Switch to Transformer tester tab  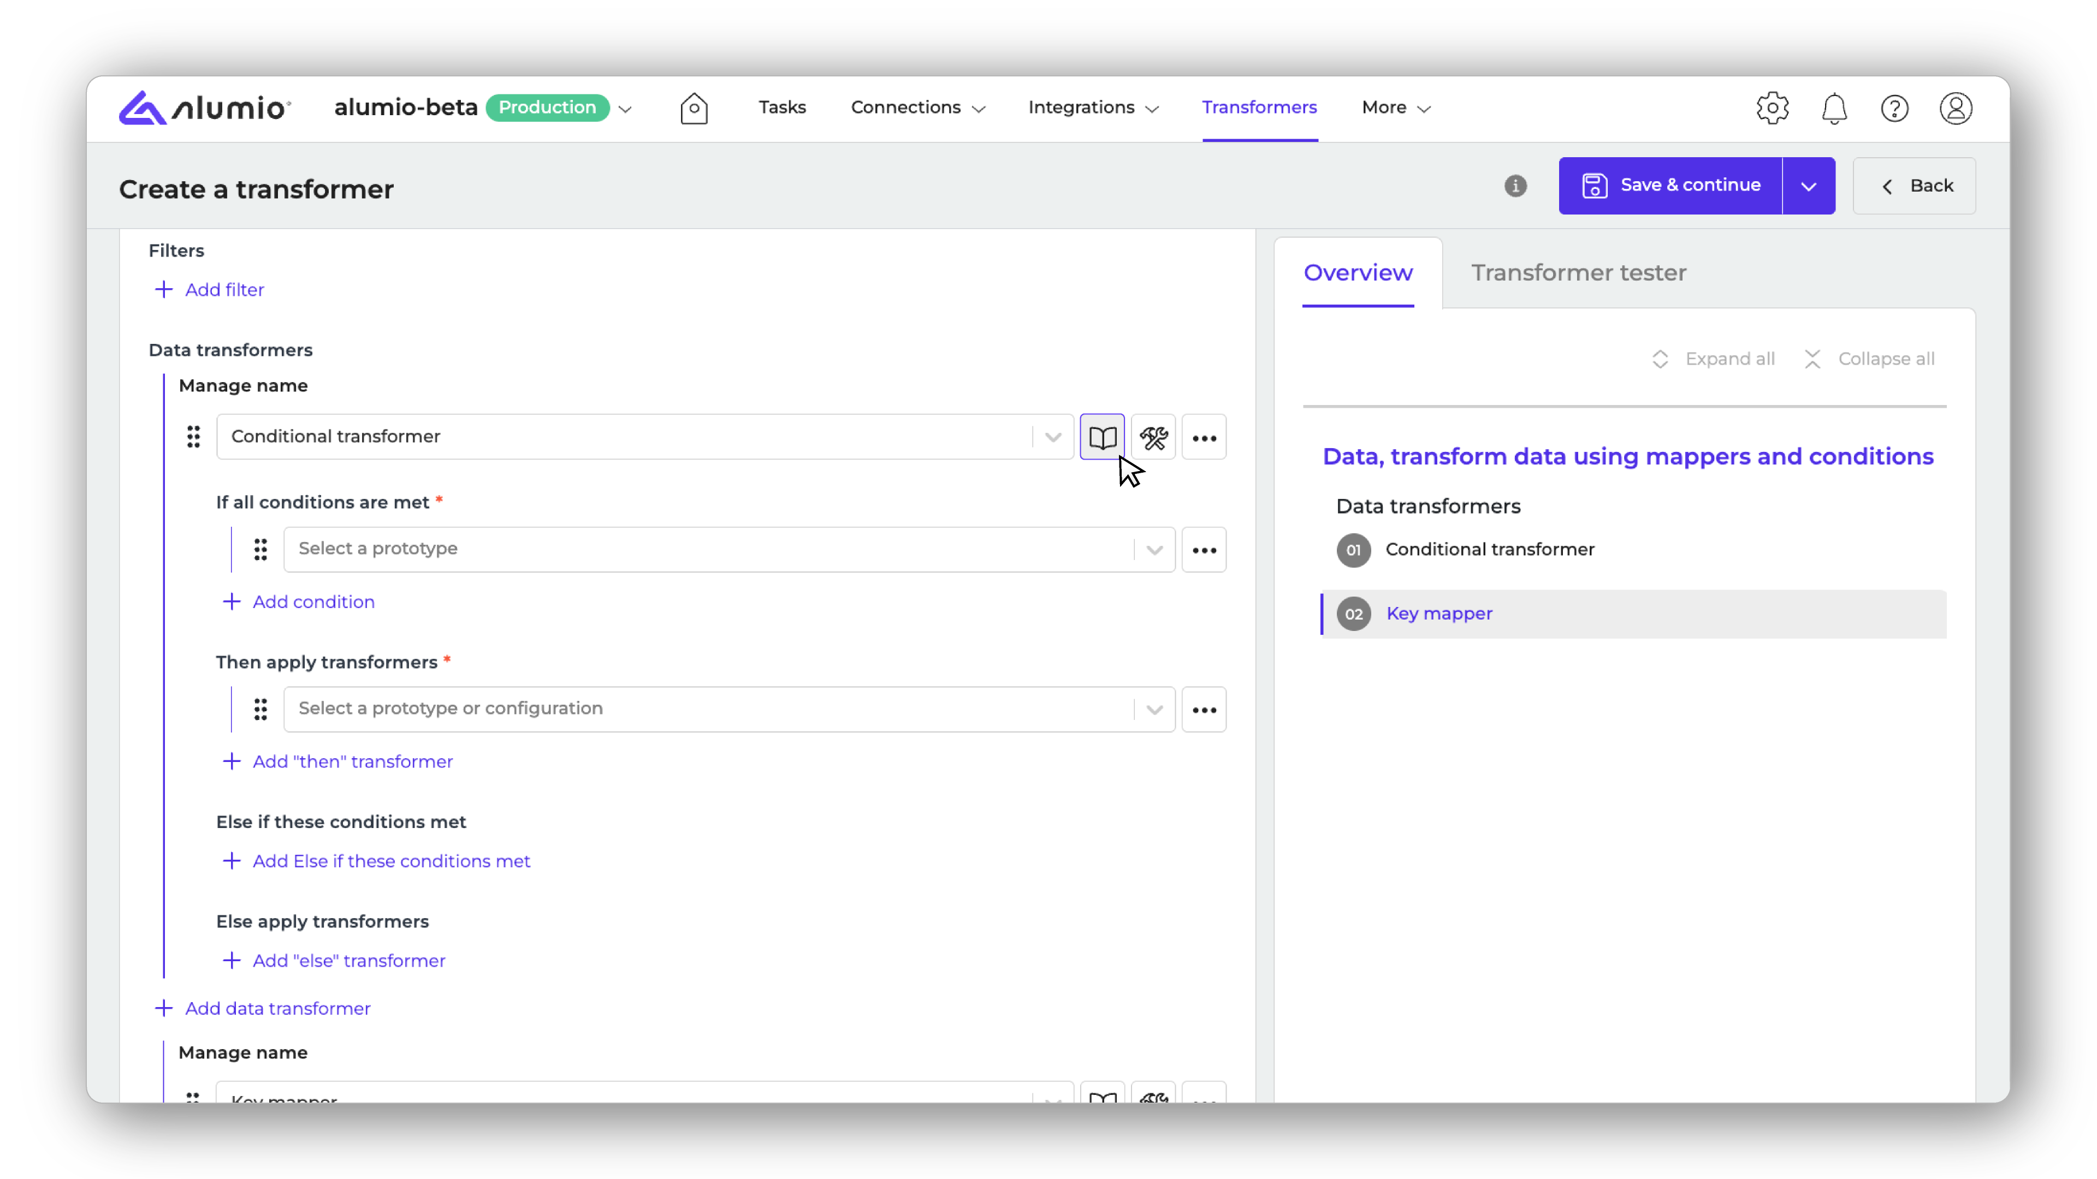(x=1578, y=272)
